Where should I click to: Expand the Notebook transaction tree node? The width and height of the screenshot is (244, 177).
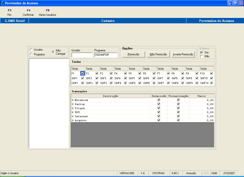[x=73, y=100]
